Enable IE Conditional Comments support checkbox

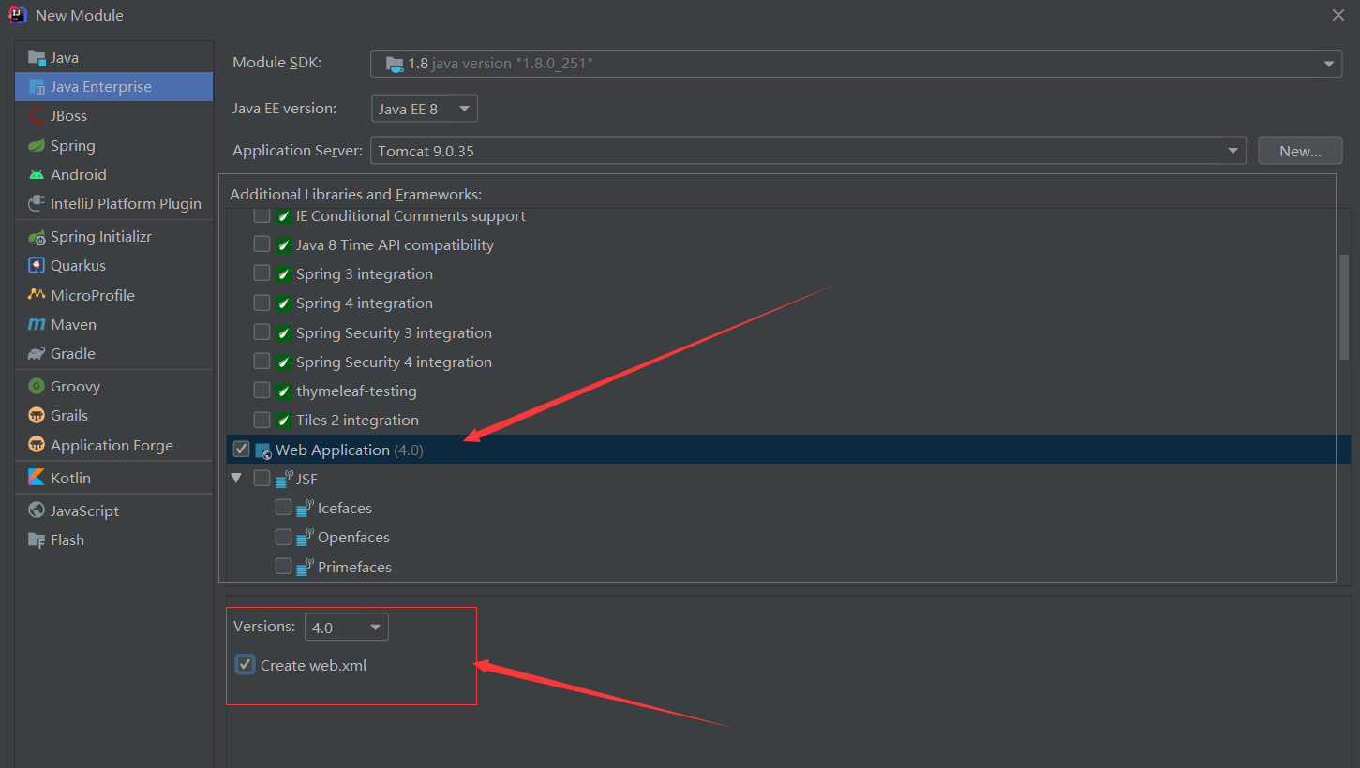(x=262, y=216)
